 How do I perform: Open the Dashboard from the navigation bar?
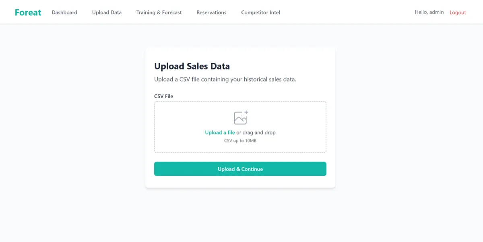pyautogui.click(x=64, y=12)
